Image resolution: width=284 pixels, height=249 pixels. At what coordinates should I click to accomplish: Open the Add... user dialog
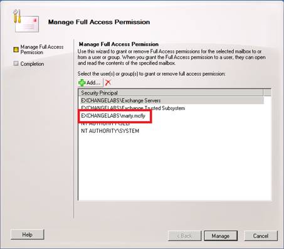pyautogui.click(x=90, y=83)
